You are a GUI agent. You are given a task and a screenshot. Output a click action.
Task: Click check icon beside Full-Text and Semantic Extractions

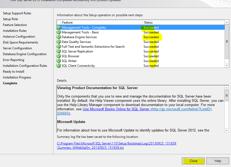coord(59,46)
